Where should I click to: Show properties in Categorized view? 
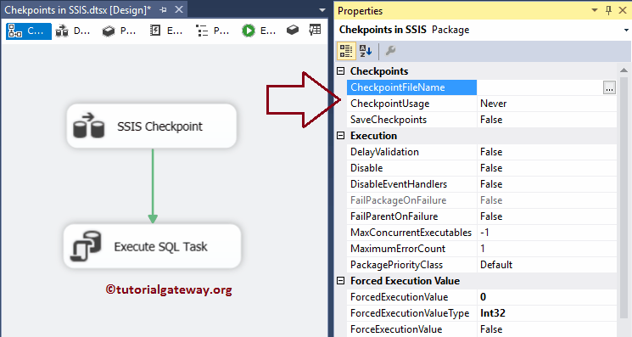[346, 51]
